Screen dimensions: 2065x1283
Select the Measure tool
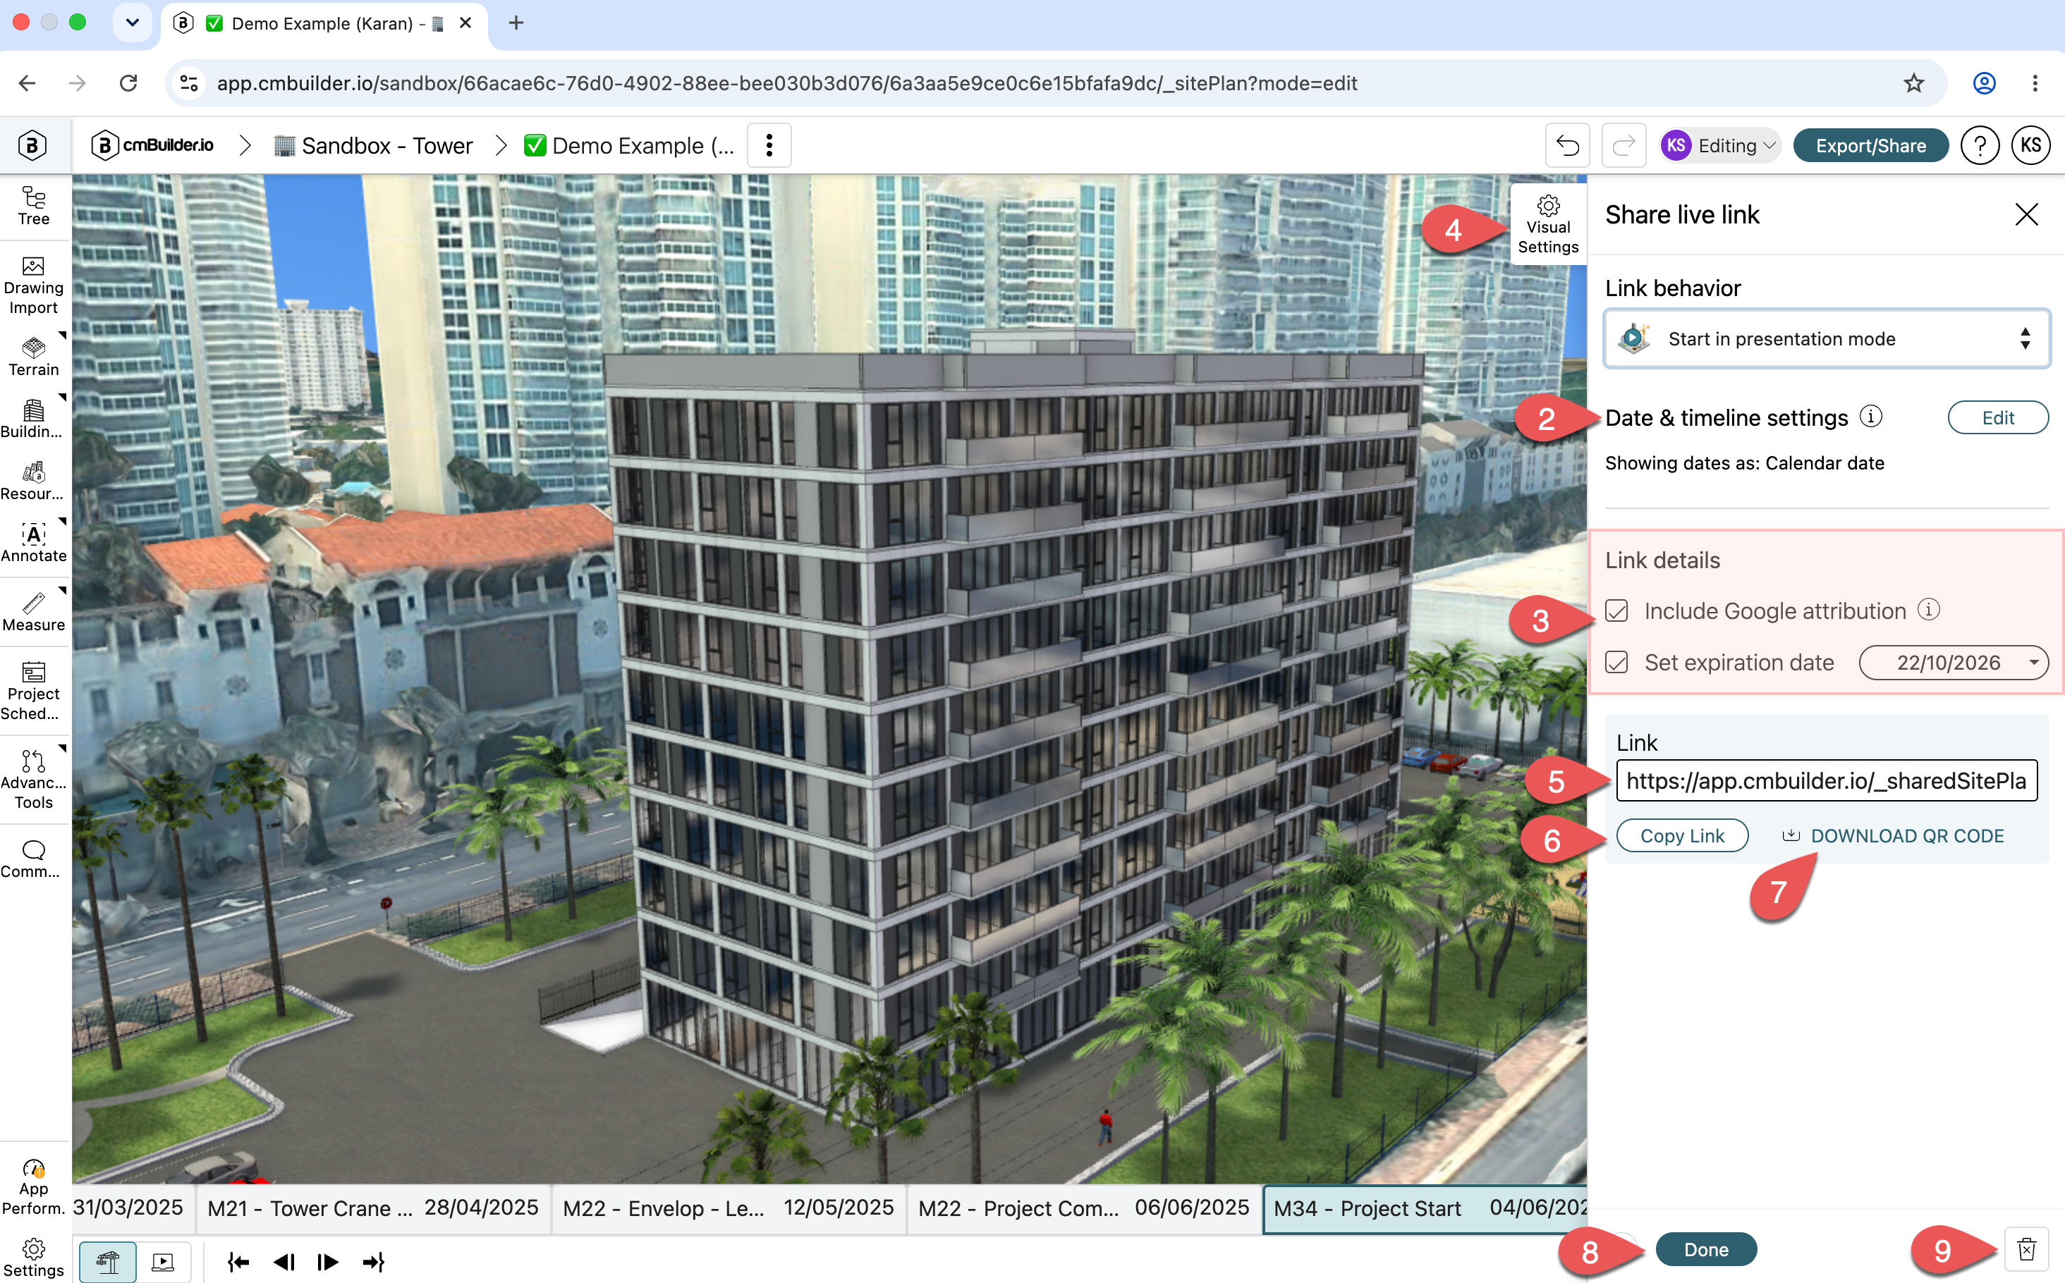[x=34, y=612]
